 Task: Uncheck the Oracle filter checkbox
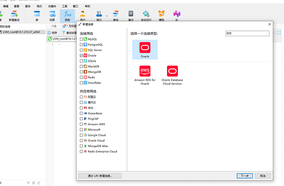pyautogui.click(x=81, y=55)
